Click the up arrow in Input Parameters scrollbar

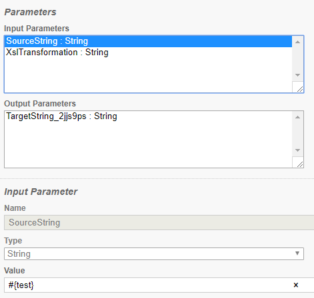point(297,42)
